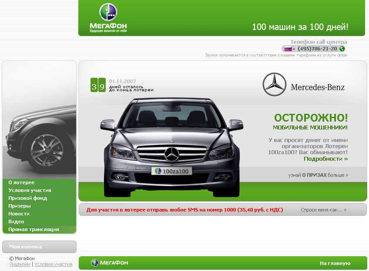Click the 'Моя копилка' button

[x=39, y=247]
